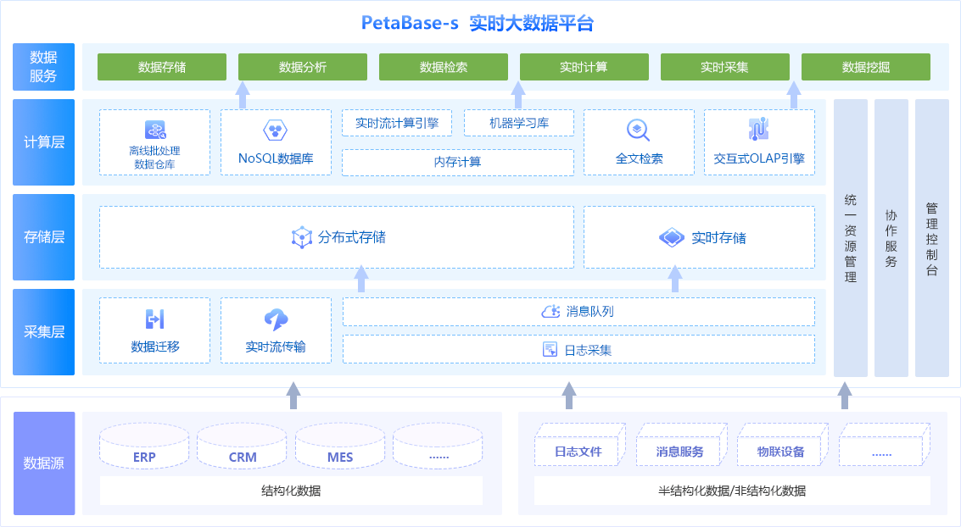Click the 数据源 layer label
The image size is (961, 527).
pos(44,463)
